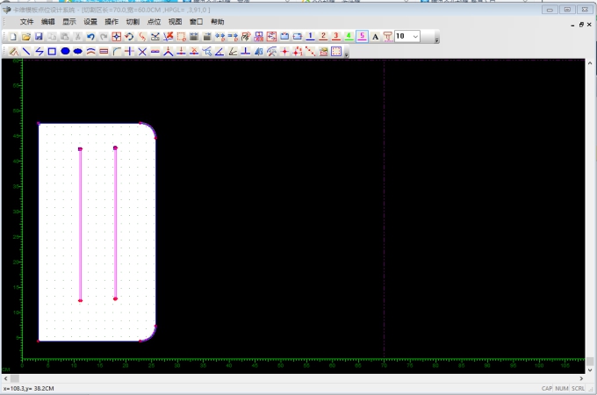
Task: Select the corner fillet tool
Action: [x=117, y=52]
